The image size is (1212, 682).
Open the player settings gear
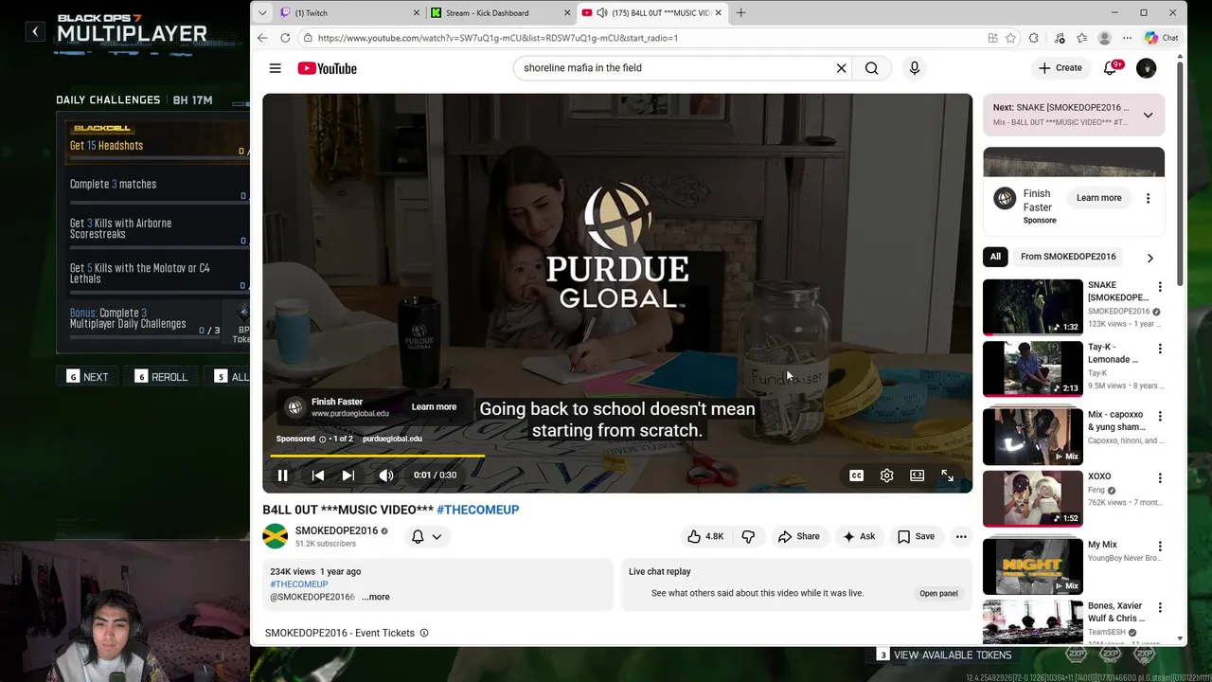point(886,476)
